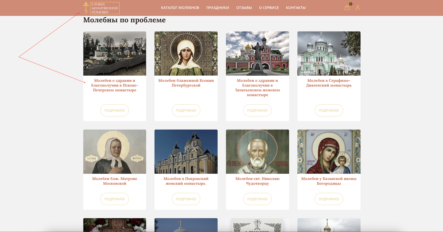Viewport: 443px width, 232px height.
Task: Open the Каталог молебнов menu item
Action: 180,8
